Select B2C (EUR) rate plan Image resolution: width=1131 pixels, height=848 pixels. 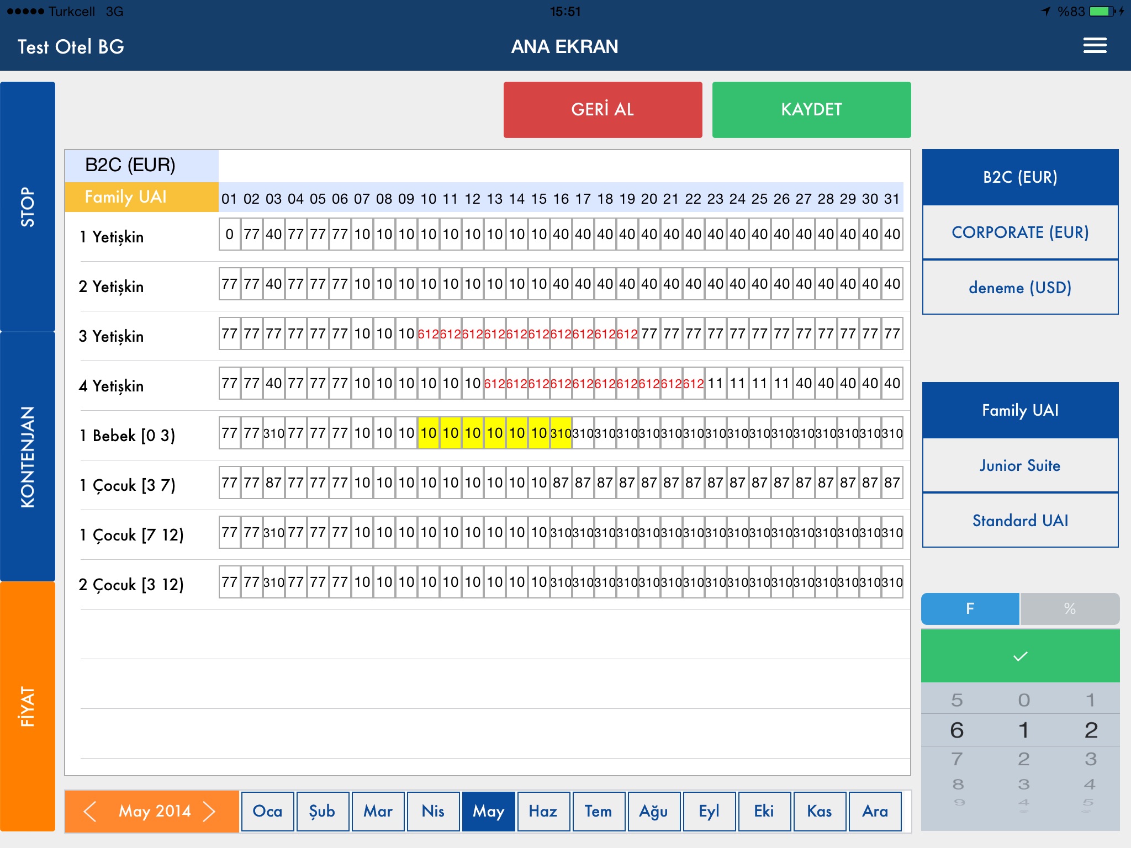pos(1020,177)
